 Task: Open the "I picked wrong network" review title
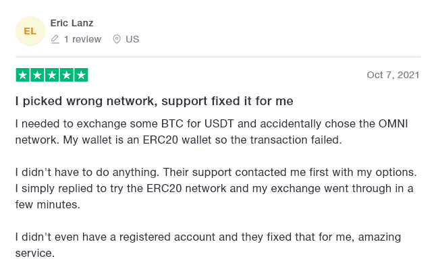point(155,101)
